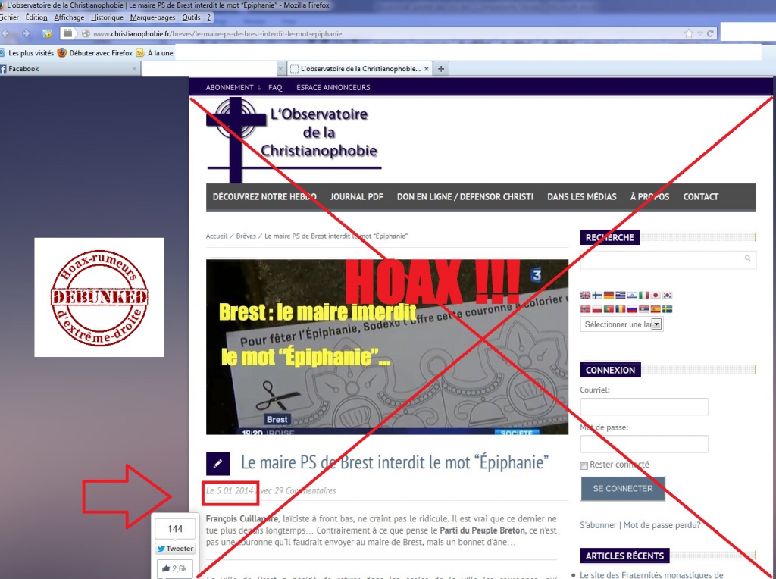Open JOURNAL PDF nav item
This screenshot has height=579, width=776.
click(x=356, y=197)
